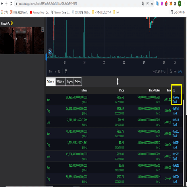Open the translate page icon
Screen dimensions: 187x187
pos(143,4)
